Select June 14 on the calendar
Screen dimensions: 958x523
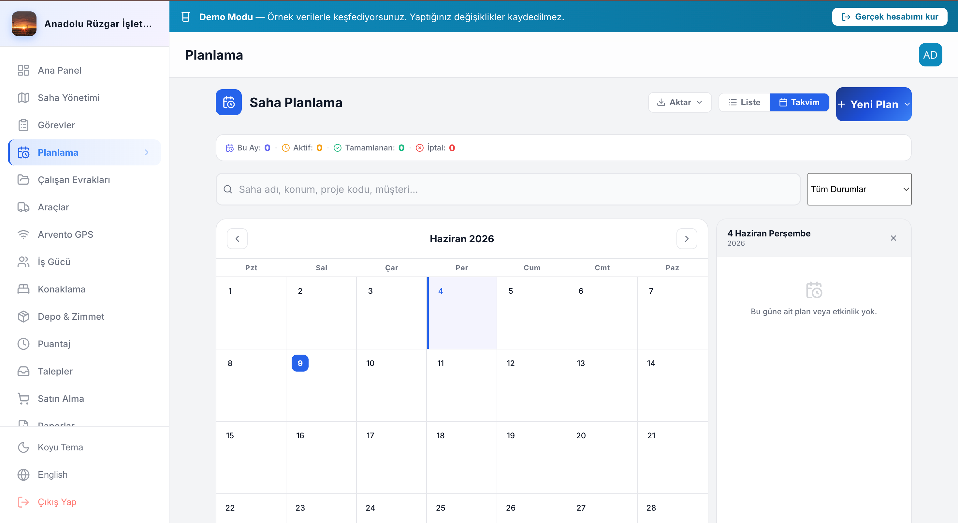(x=672, y=385)
